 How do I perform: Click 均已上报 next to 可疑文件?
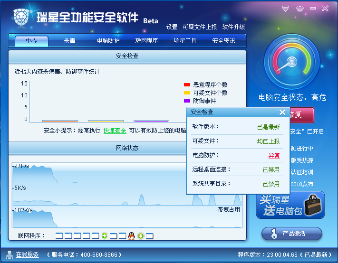coord(269,141)
